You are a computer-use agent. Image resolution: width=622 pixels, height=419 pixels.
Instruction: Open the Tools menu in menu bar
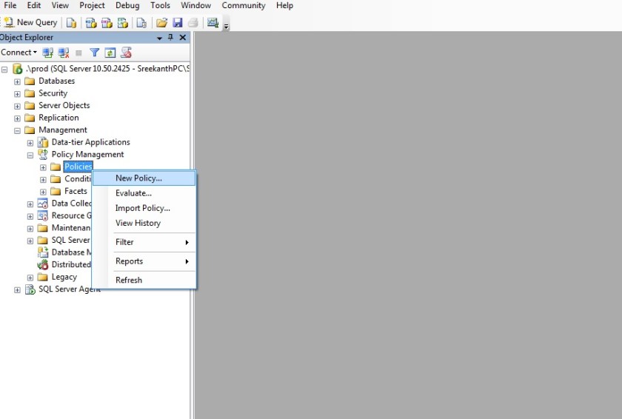pos(160,6)
